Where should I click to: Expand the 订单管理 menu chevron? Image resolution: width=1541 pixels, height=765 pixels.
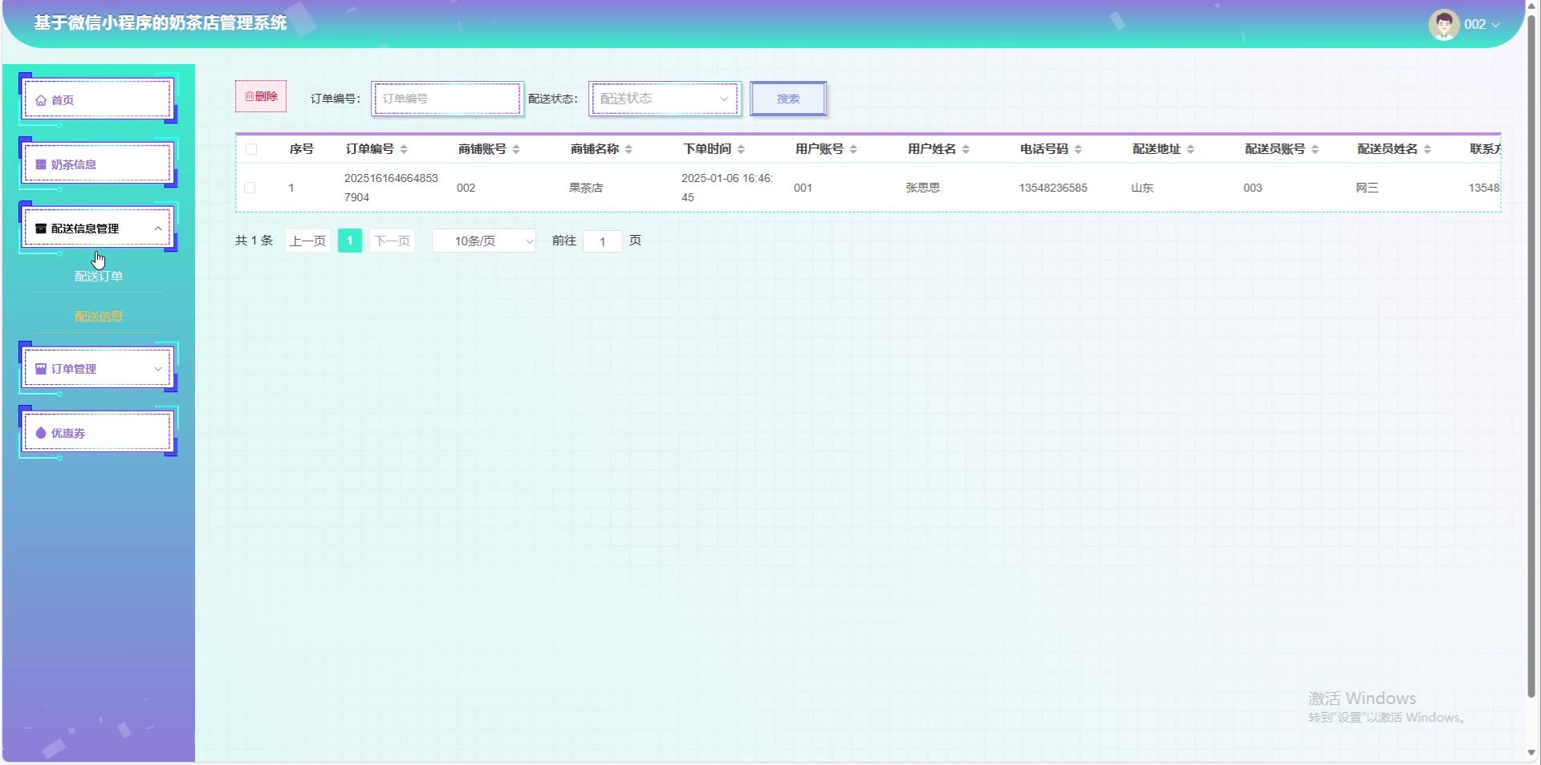point(158,369)
